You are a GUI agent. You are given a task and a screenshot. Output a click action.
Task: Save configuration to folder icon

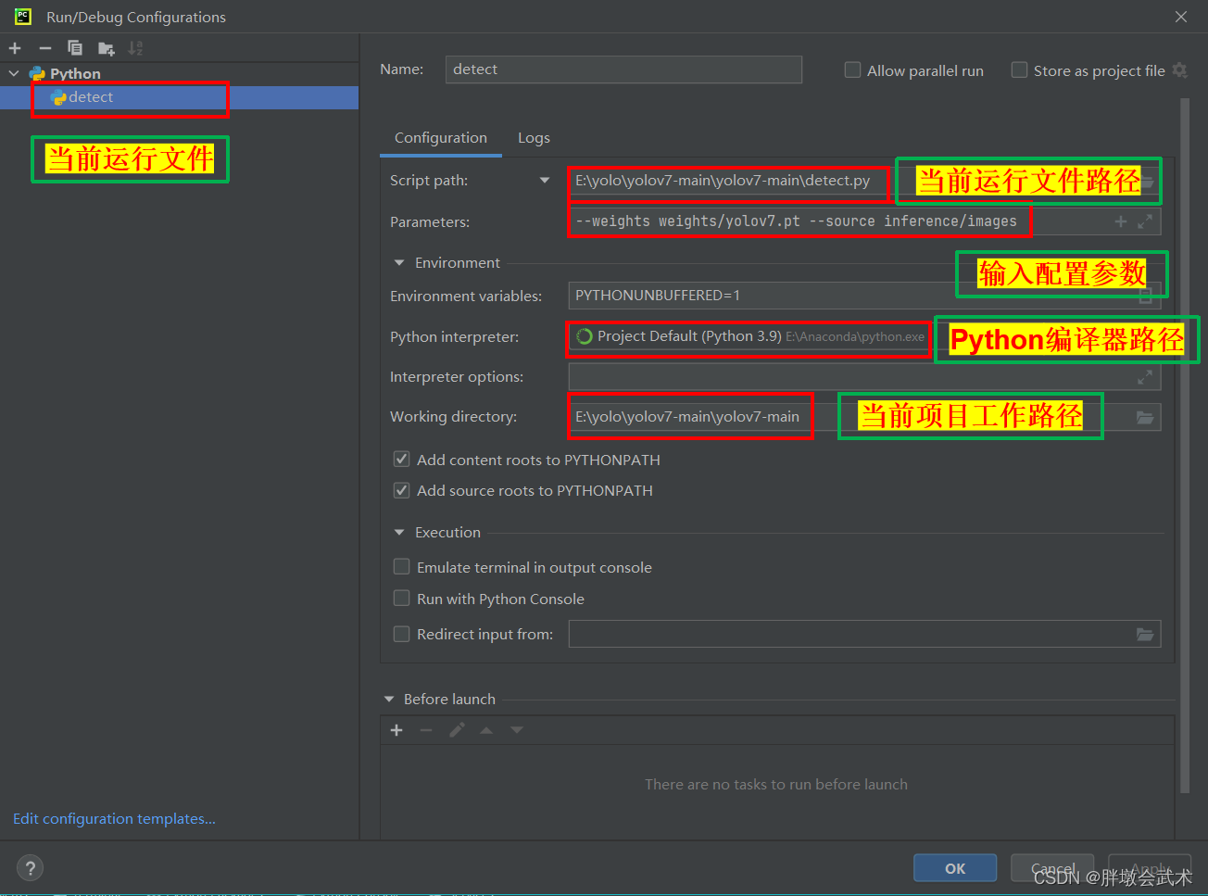point(107,48)
